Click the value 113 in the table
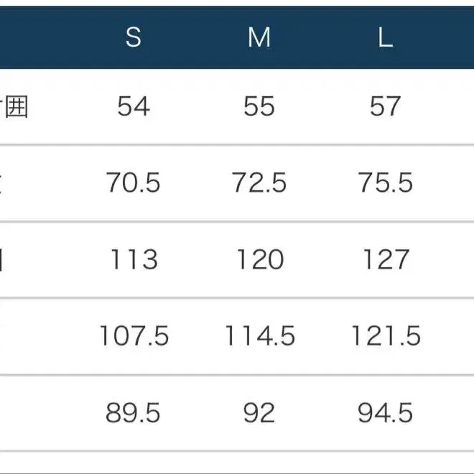 134,259
